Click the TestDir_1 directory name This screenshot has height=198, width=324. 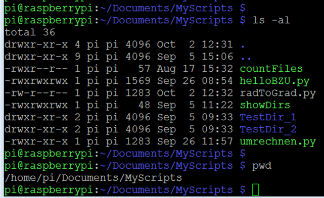tap(268, 118)
